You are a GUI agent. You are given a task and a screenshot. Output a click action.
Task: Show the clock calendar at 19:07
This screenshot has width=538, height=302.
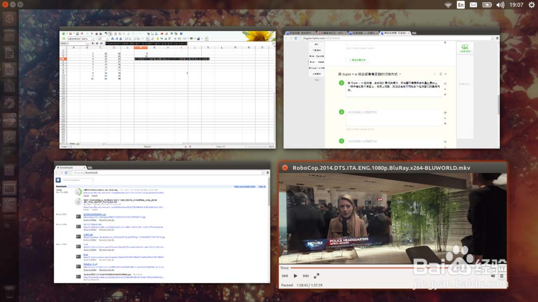(516, 5)
